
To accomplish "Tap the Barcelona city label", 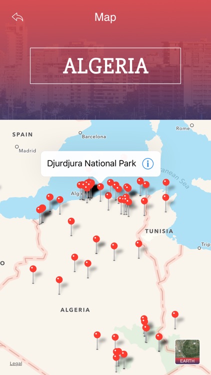I will point(94,137).
